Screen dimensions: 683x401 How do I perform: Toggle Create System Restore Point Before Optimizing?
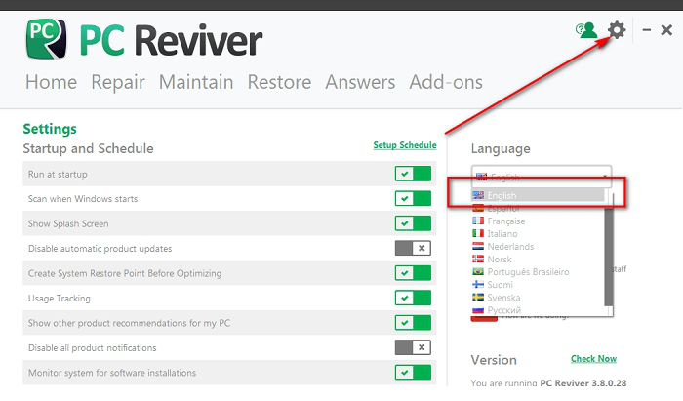click(413, 273)
